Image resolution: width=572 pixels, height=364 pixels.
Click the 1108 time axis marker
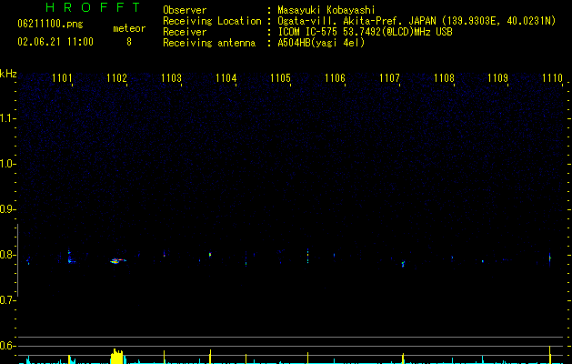pos(444,78)
